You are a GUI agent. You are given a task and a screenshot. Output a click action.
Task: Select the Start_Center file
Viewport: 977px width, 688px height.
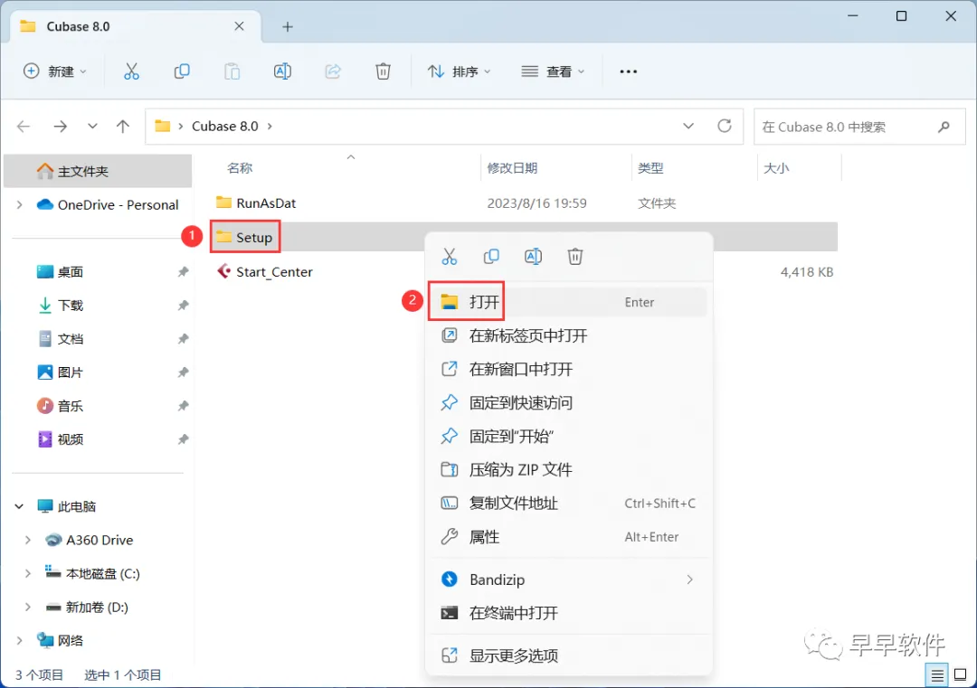click(x=265, y=272)
